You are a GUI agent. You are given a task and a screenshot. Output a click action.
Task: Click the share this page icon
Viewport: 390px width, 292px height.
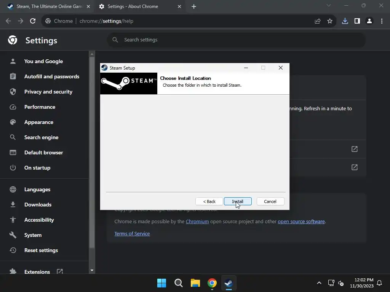(318, 21)
